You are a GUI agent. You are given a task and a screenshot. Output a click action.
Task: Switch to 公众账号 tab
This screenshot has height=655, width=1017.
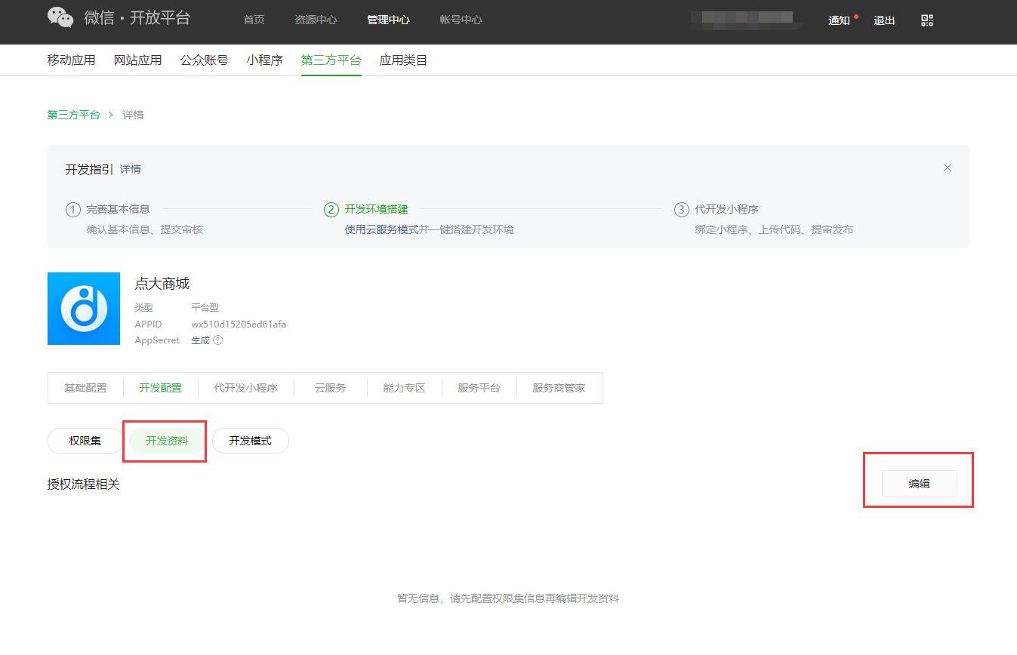click(x=204, y=60)
